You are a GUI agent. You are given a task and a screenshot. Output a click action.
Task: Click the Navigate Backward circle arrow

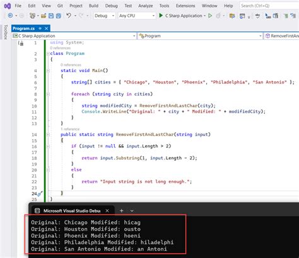10,16
